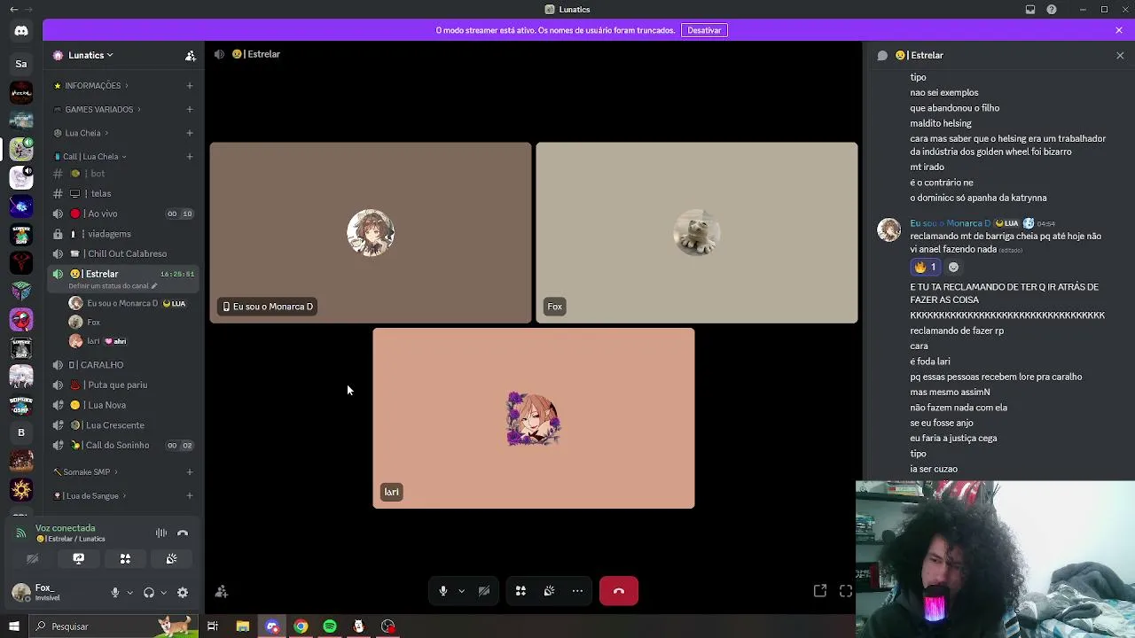
Task: Open Spotify from the taskbar
Action: point(330,626)
